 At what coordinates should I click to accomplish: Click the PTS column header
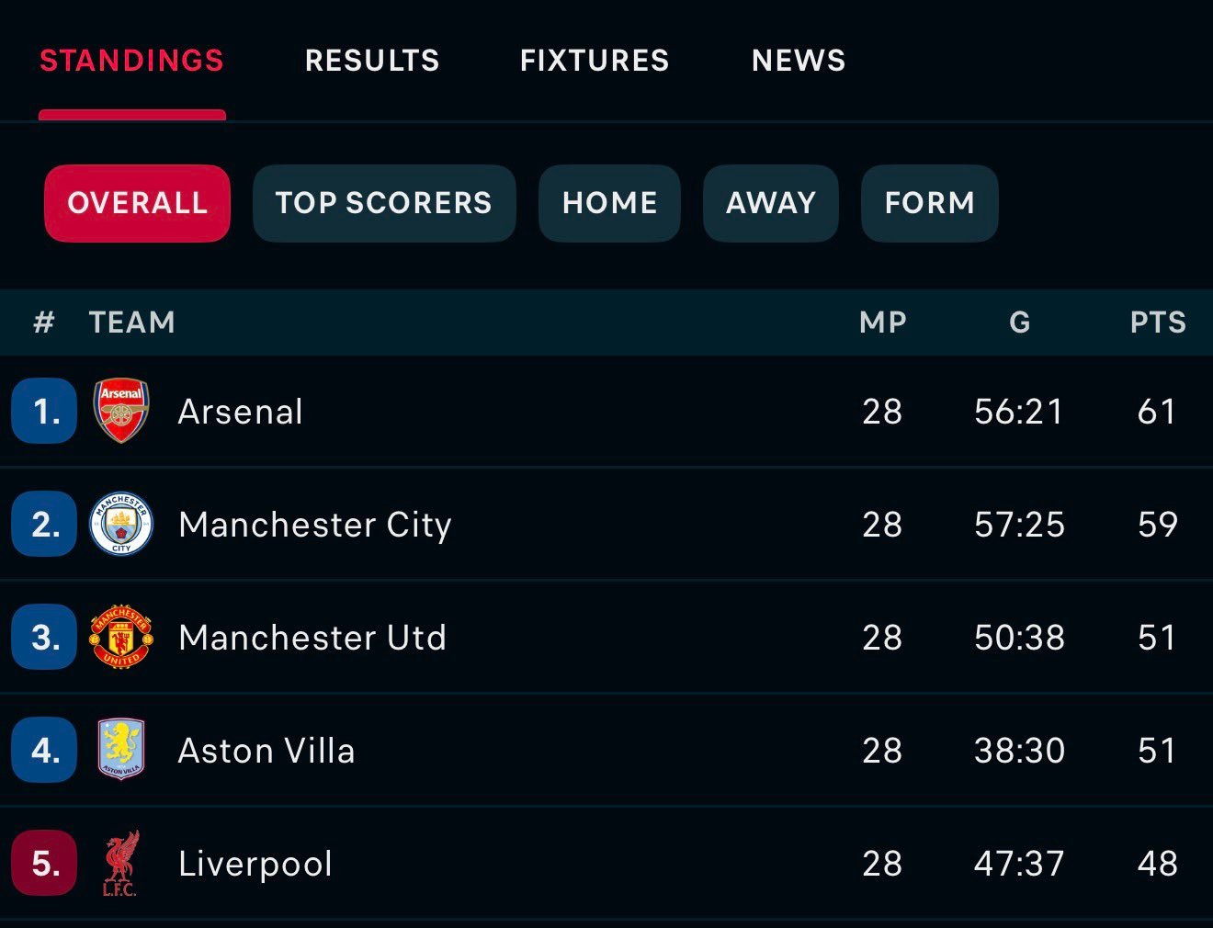[1157, 323]
